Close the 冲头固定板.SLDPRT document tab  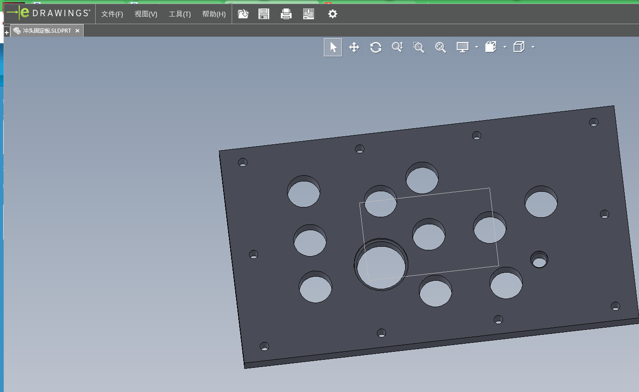click(77, 31)
